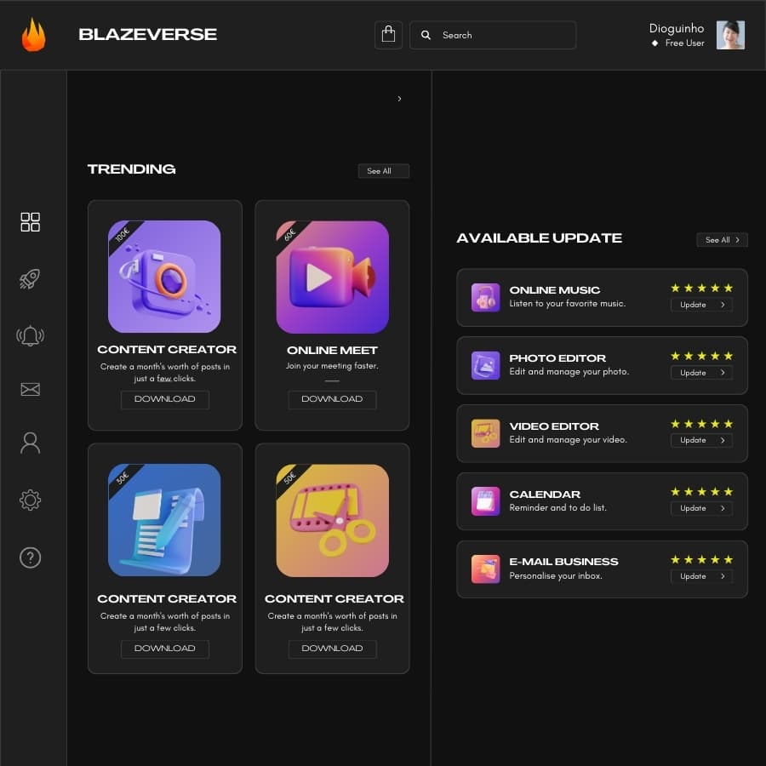Open See All in Available Update section

(721, 240)
